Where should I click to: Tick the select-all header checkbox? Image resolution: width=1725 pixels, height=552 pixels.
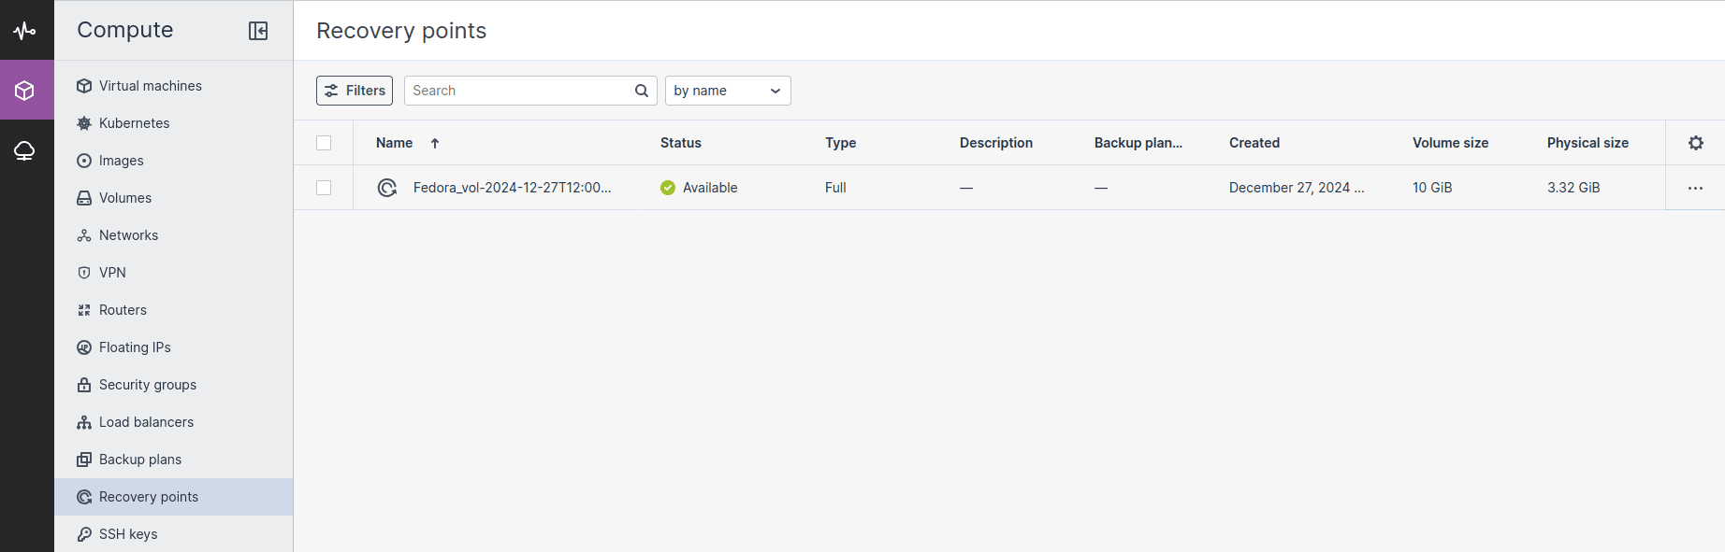324,143
